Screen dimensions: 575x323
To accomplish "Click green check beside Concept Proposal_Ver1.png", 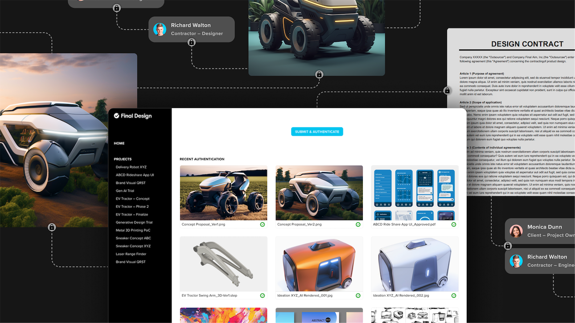I will (263, 225).
